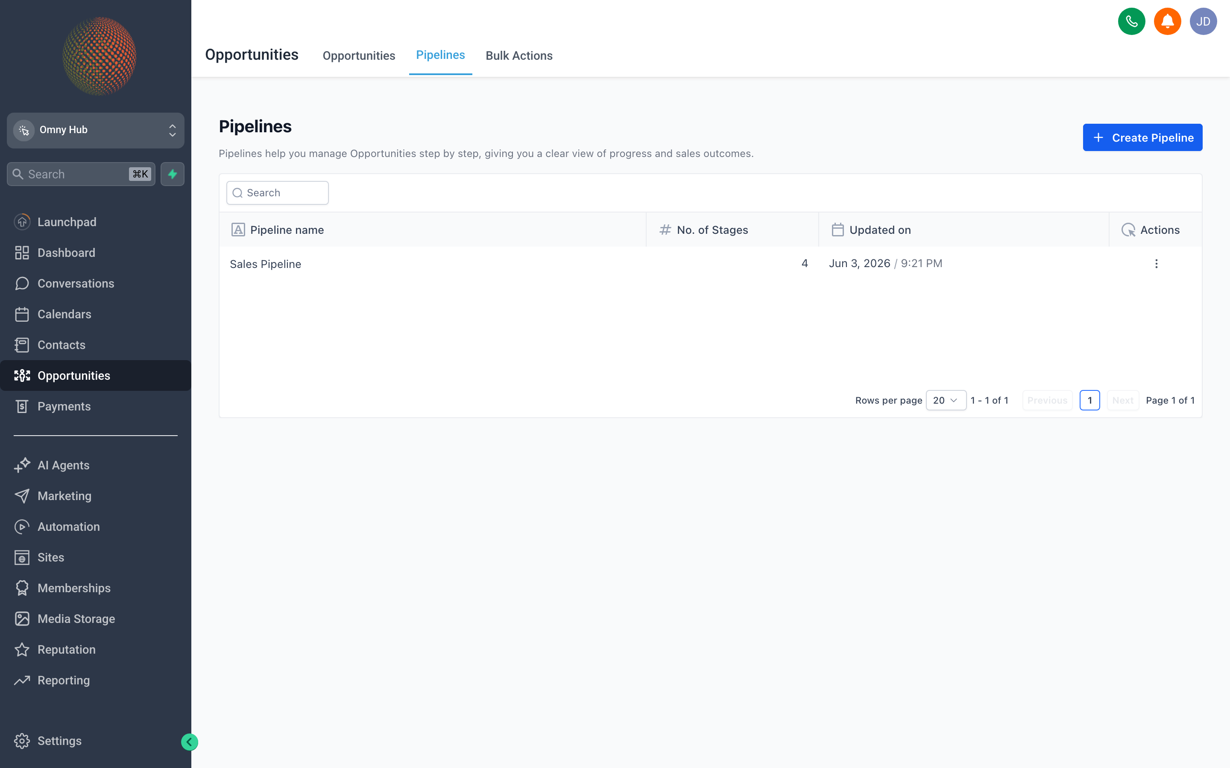Click the 'Page 1 of 1' text
This screenshot has width=1230, height=768.
[x=1170, y=400]
